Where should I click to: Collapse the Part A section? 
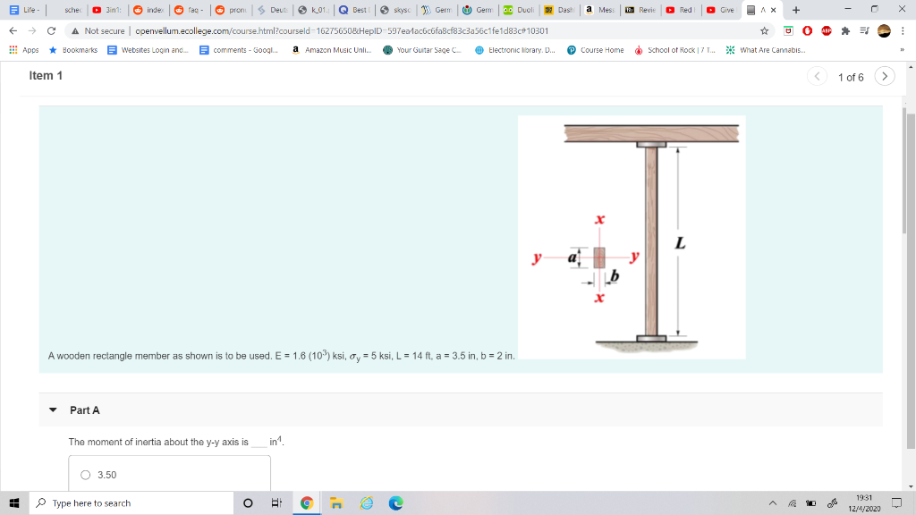pyautogui.click(x=54, y=409)
